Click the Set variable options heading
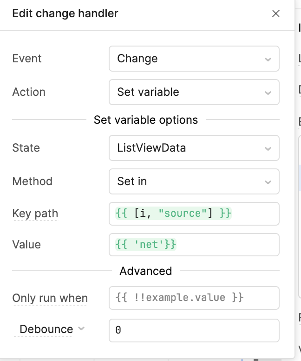Viewport: 301px width, 361px height. point(146,120)
